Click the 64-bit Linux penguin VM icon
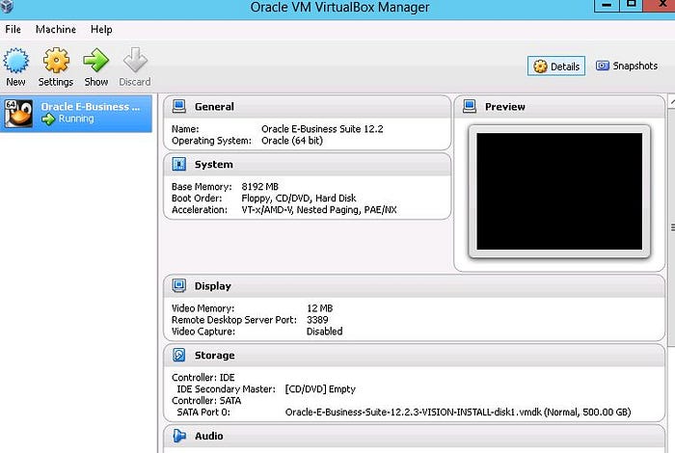 click(18, 114)
